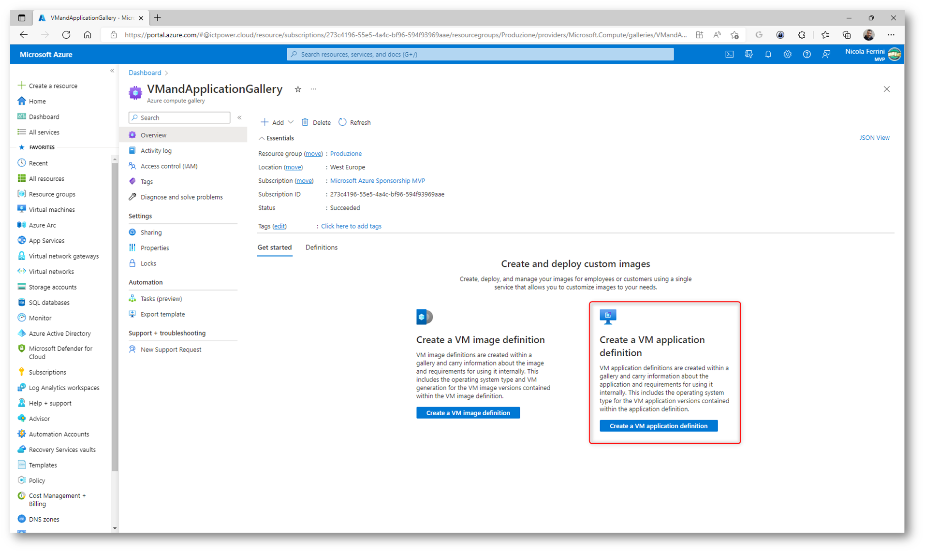Open the Directories and subscriptions filter icon
Image resolution: width=925 pixels, height=553 pixels.
(x=749, y=55)
